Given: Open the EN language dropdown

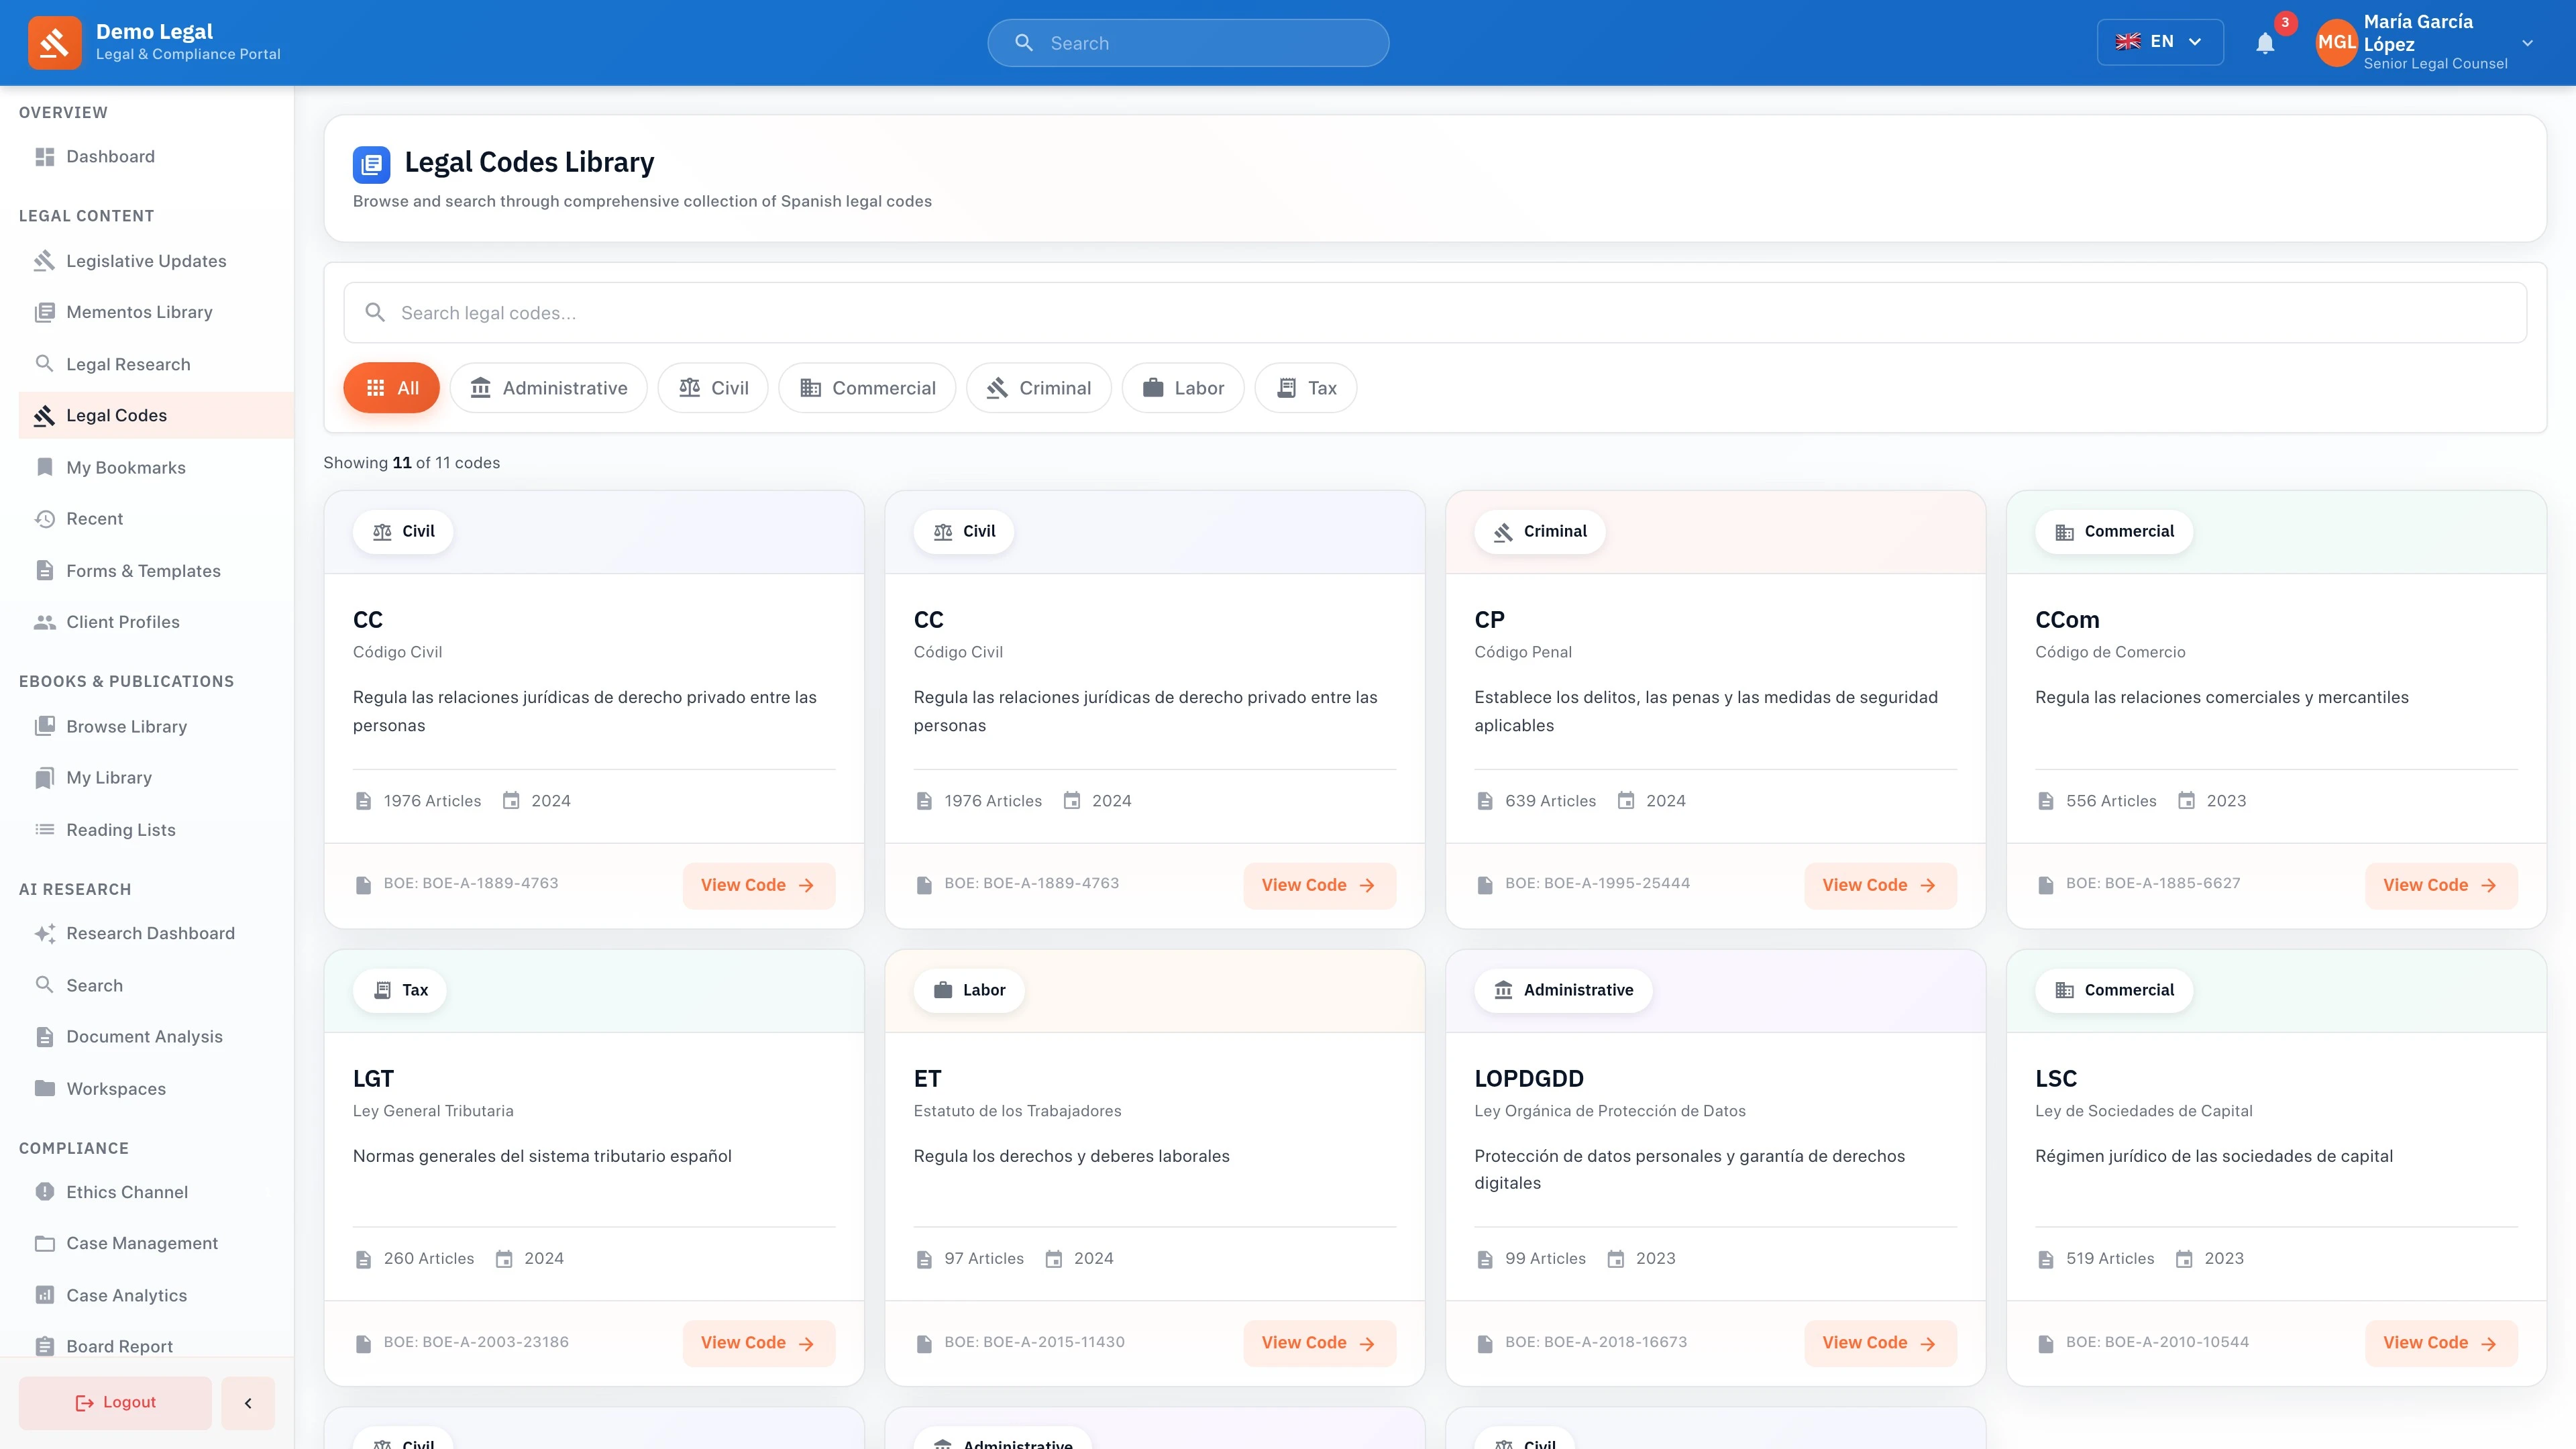Looking at the screenshot, I should pyautogui.click(x=2160, y=41).
